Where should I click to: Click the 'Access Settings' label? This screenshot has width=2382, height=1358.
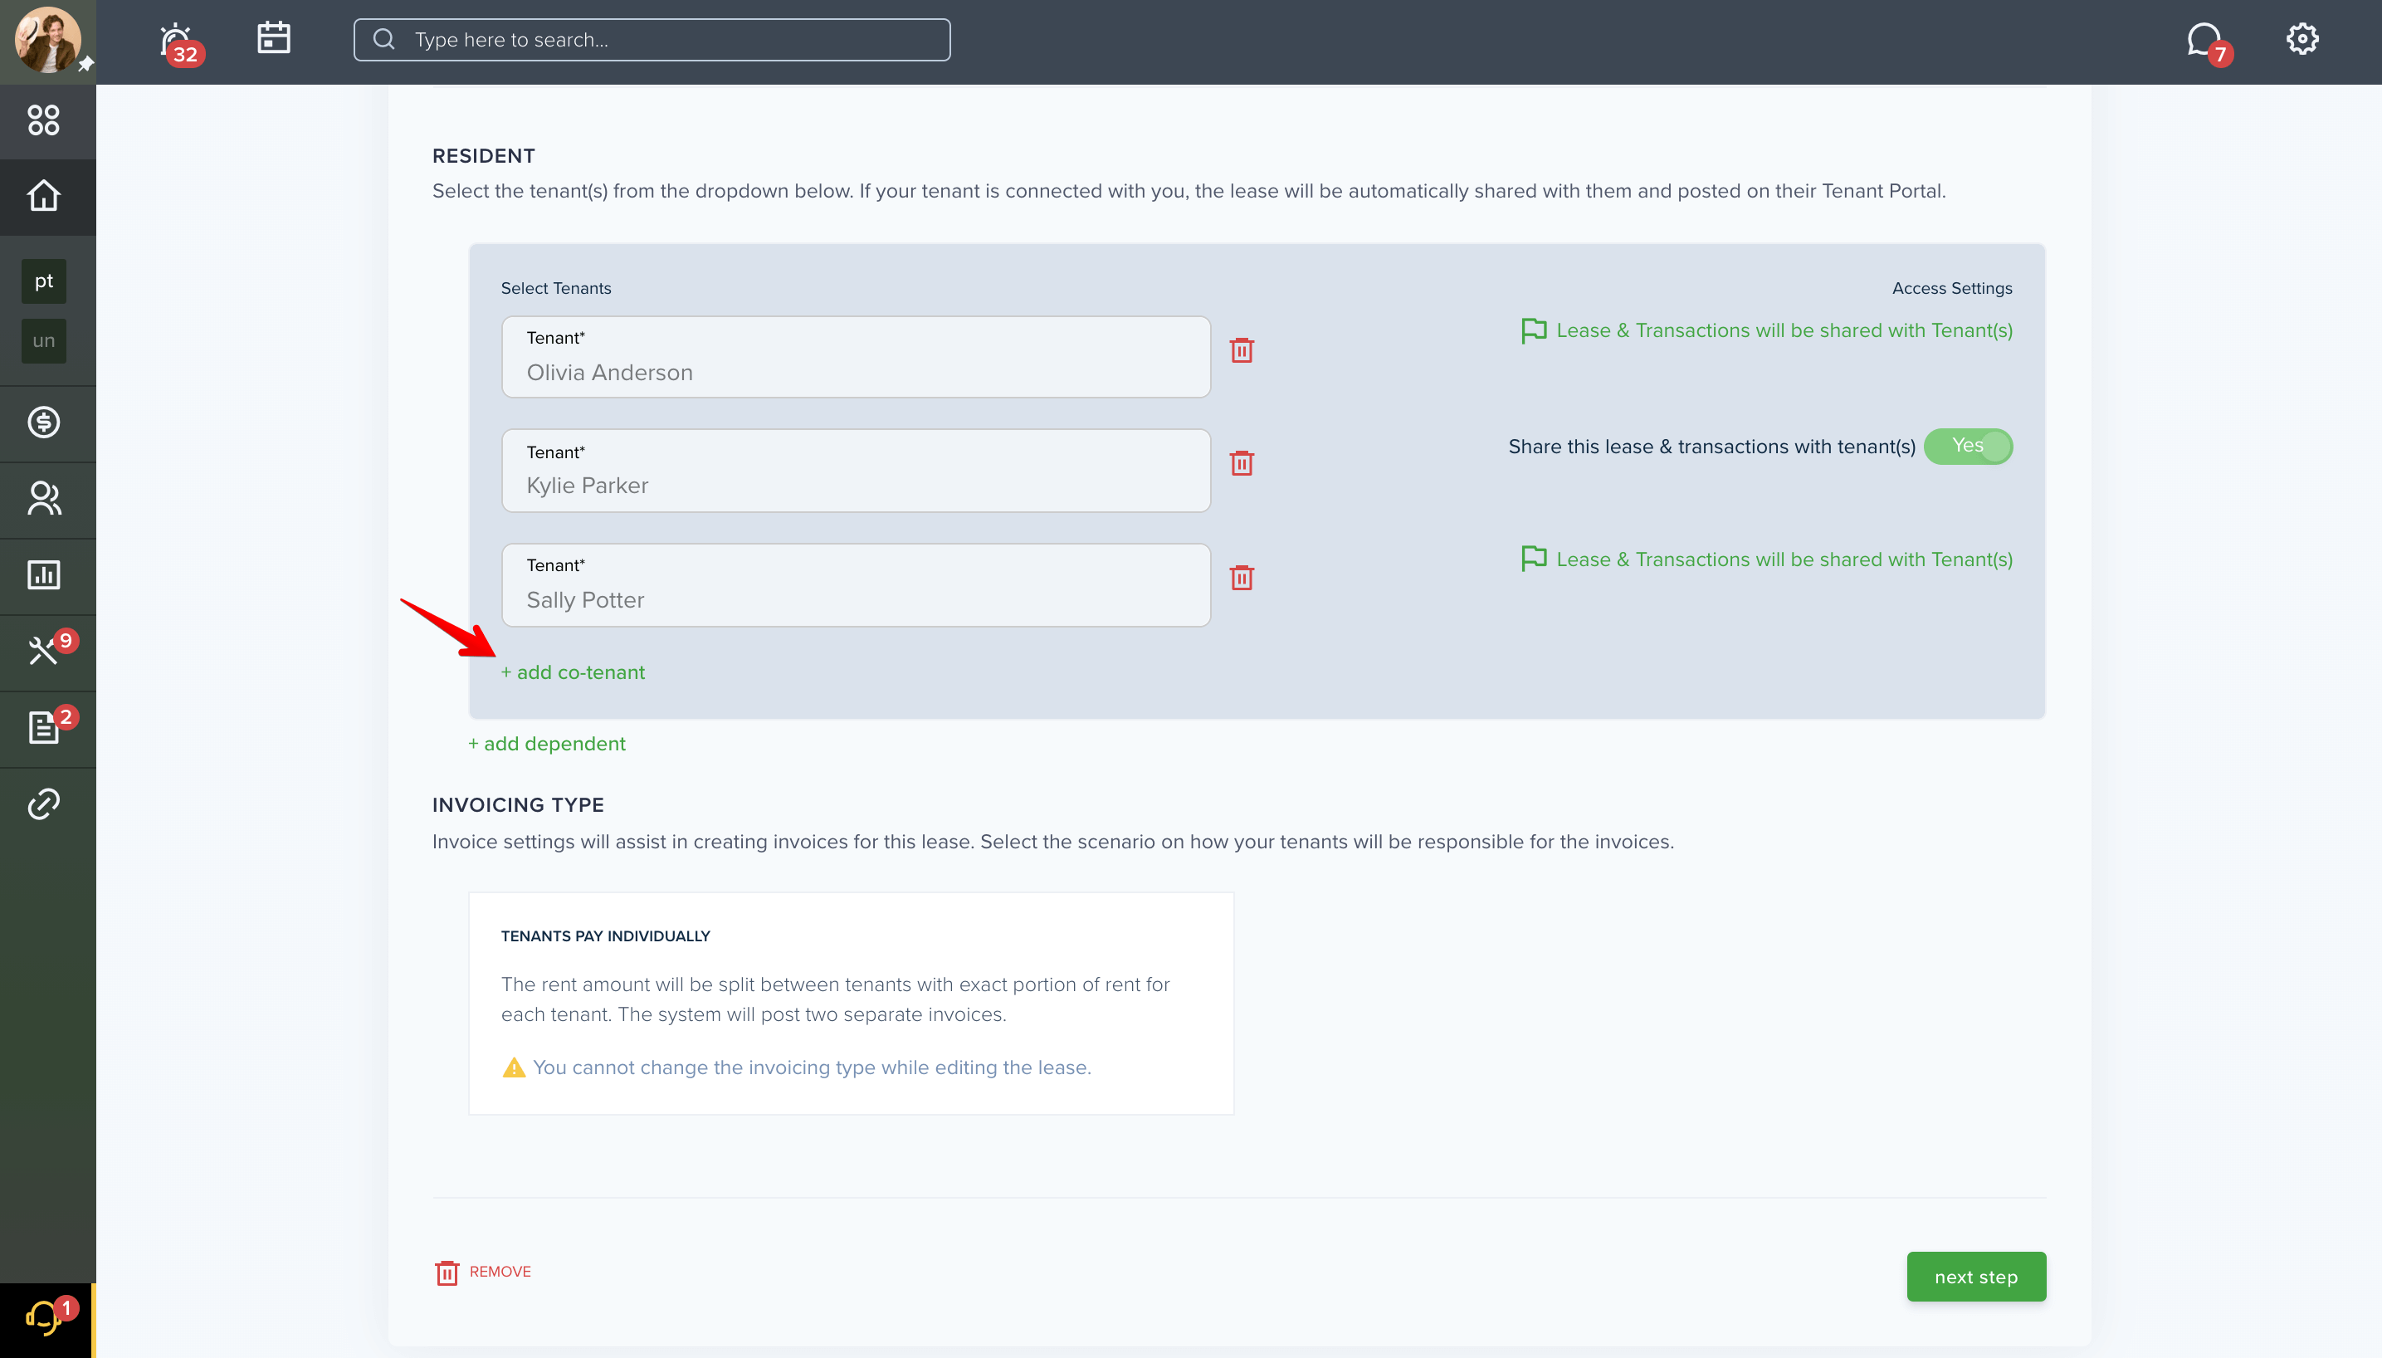pos(1952,289)
